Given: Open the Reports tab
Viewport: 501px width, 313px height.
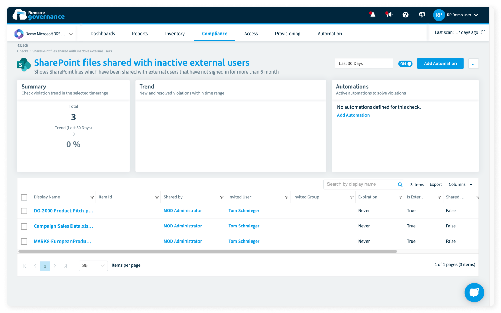Looking at the screenshot, I should click(140, 34).
